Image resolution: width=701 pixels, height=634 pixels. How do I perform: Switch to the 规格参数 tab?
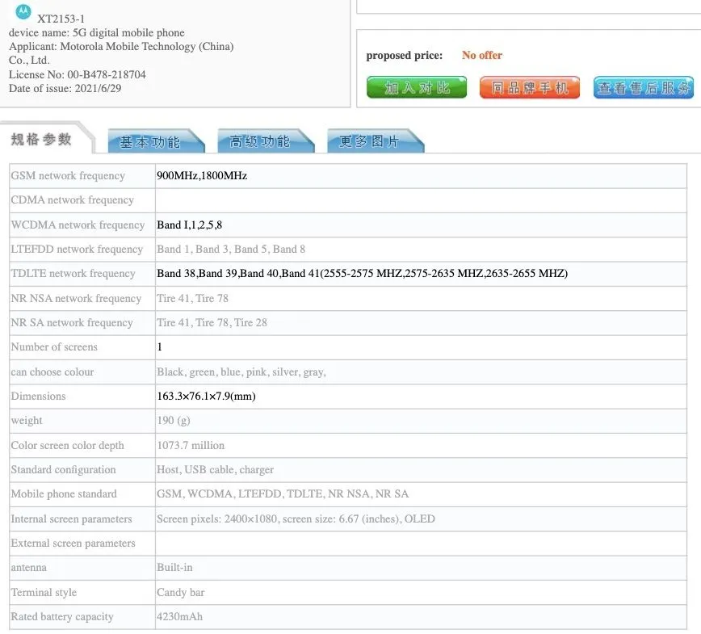[42, 139]
